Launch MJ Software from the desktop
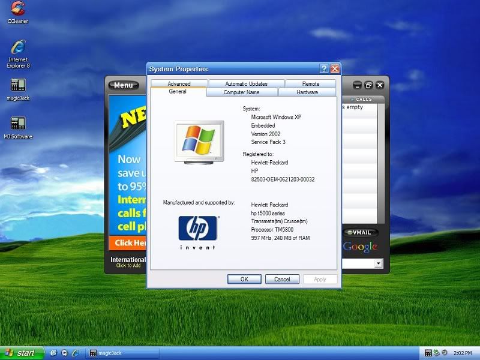This screenshot has height=360, width=480. pos(17,126)
